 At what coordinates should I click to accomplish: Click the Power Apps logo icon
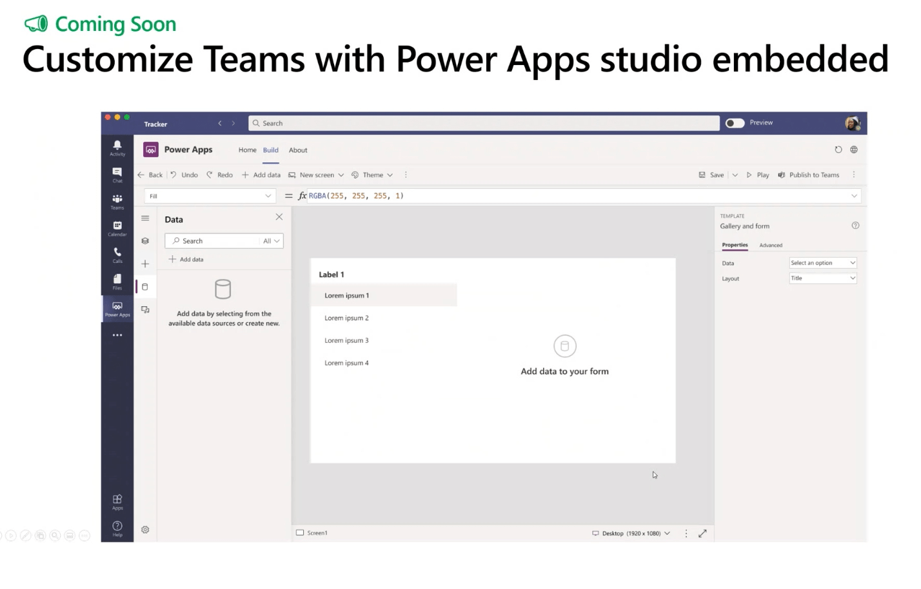pyautogui.click(x=151, y=150)
